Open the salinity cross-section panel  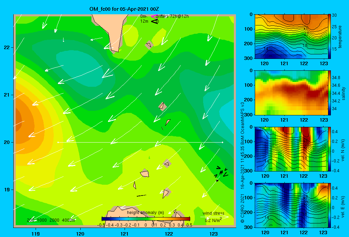point(291,93)
